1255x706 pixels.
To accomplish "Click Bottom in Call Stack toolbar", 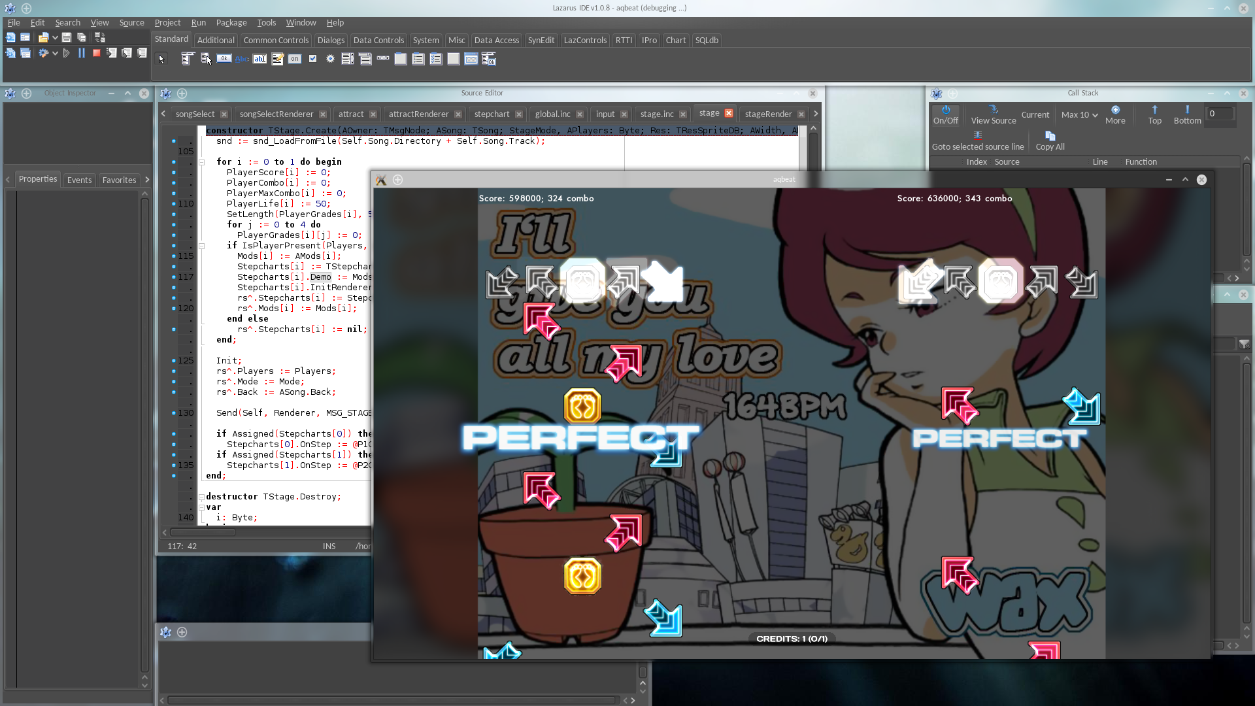I will click(x=1187, y=115).
